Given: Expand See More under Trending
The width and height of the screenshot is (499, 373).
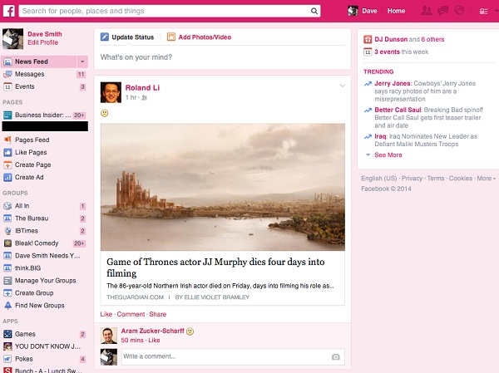Looking at the screenshot, I should click(388, 155).
